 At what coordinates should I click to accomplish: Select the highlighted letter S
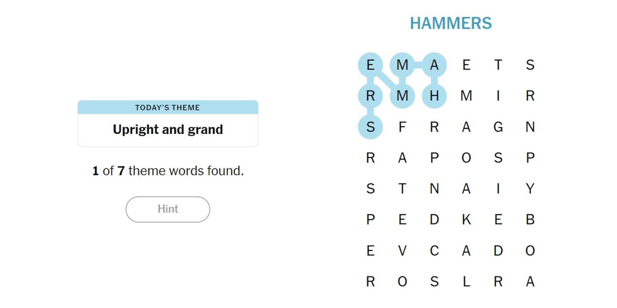[370, 127]
